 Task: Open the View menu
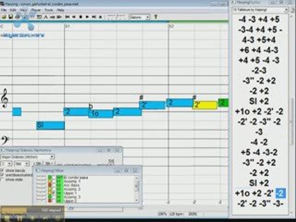pyautogui.click(x=23, y=10)
